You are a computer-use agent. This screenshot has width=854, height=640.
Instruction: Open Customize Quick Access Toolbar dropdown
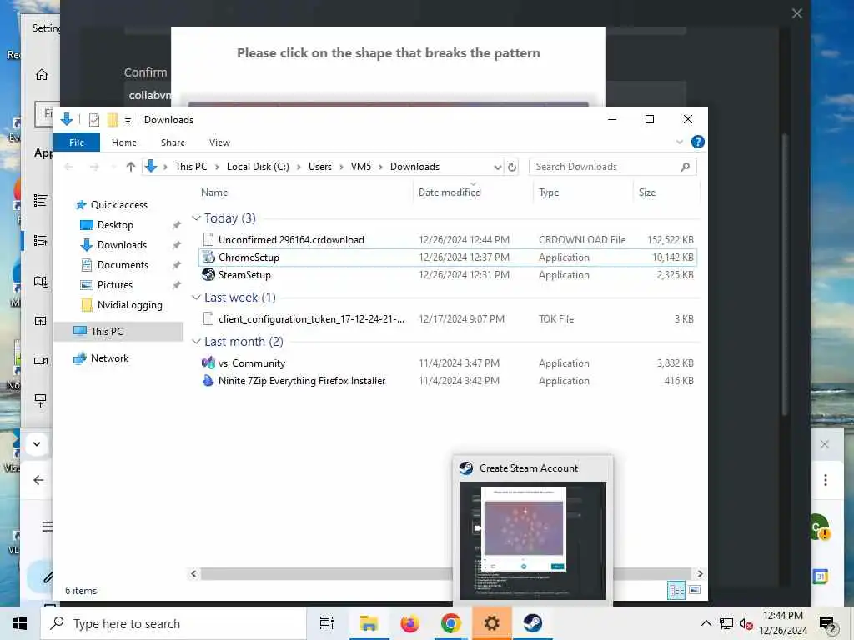[x=128, y=120]
